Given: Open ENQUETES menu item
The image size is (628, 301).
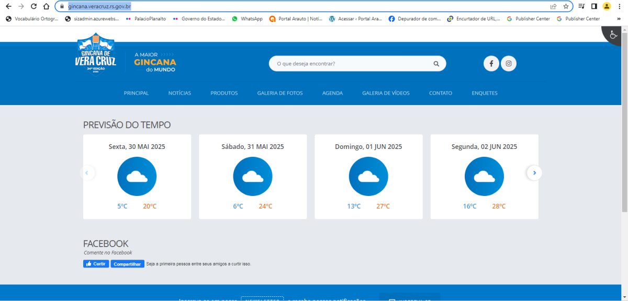Looking at the screenshot, I should (485, 93).
